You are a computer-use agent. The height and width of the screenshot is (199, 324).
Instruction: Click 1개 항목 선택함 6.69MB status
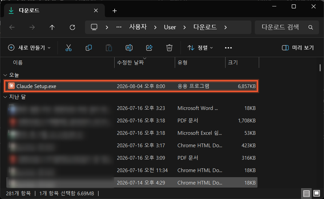point(67,193)
